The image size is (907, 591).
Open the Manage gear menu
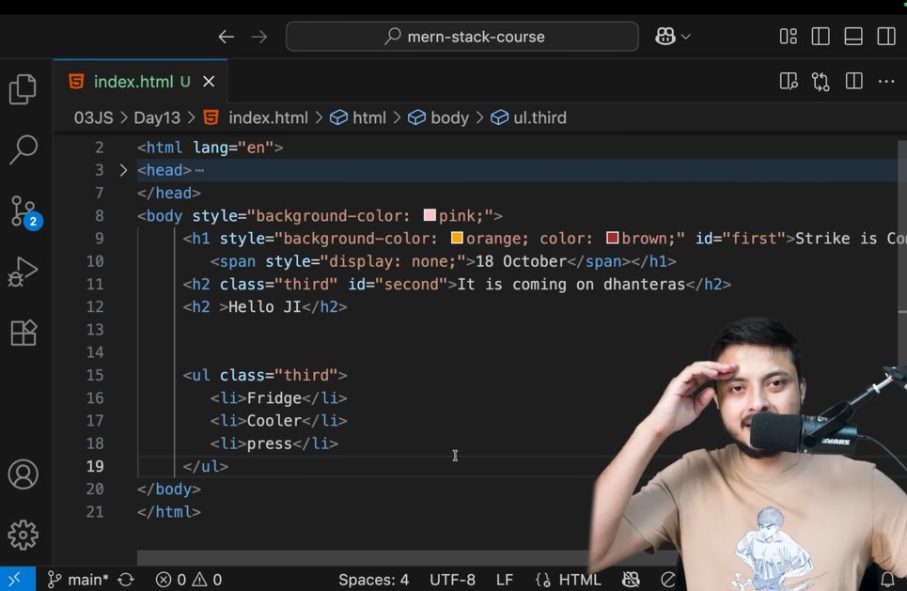coord(23,535)
